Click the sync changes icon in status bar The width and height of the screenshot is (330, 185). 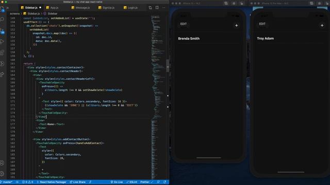[x=17, y=182]
